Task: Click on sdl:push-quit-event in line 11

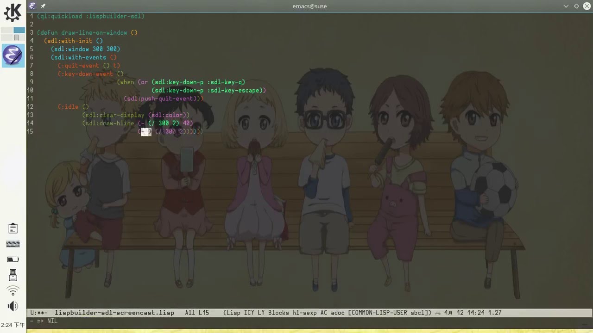Action: click(x=160, y=99)
